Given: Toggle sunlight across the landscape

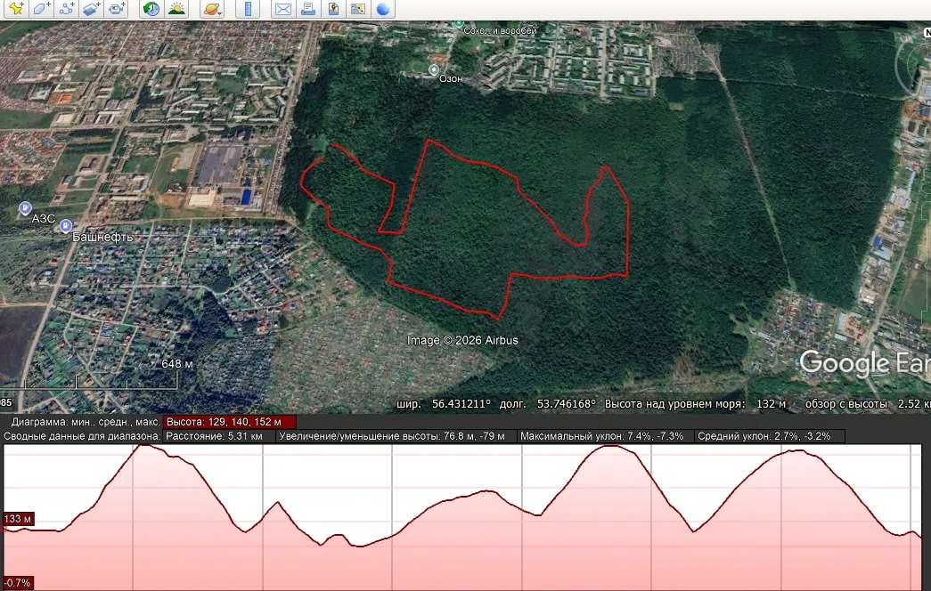Looking at the screenshot, I should coord(176,9).
